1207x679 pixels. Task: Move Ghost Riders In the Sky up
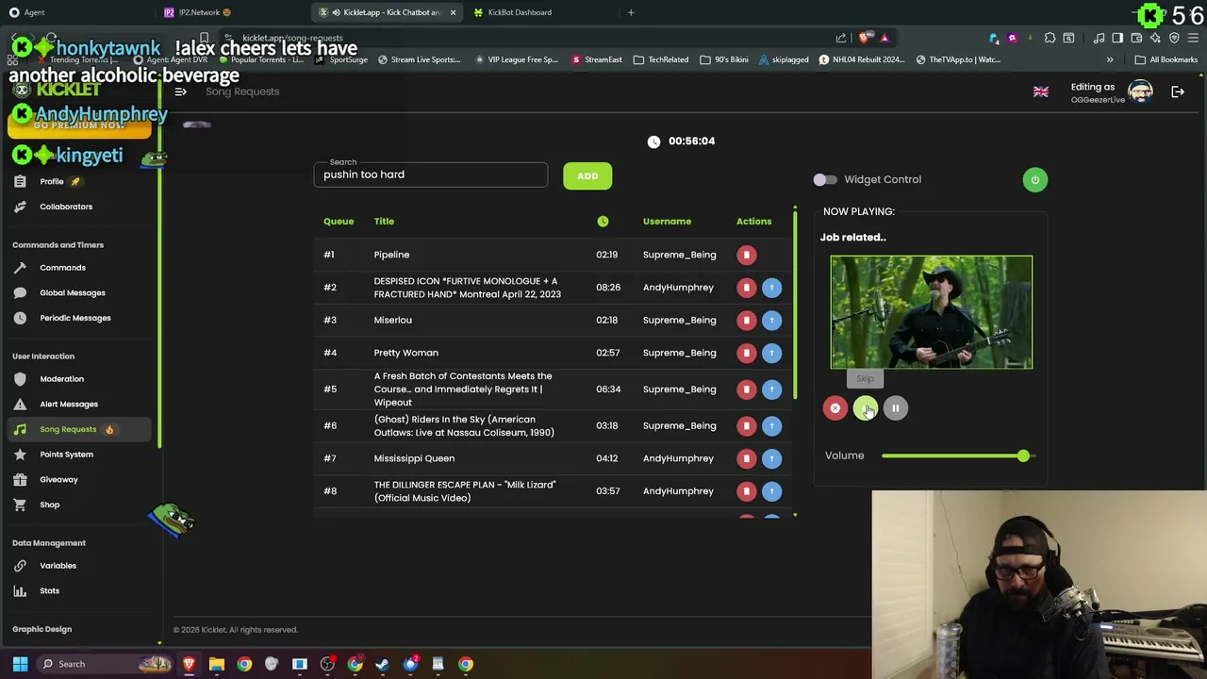[771, 425]
